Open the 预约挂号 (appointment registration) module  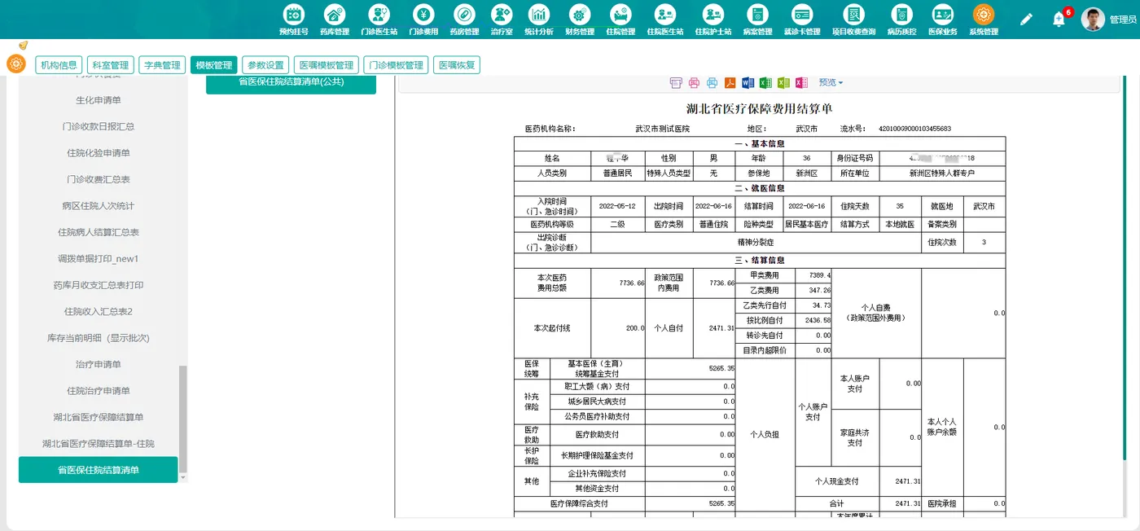(294, 18)
